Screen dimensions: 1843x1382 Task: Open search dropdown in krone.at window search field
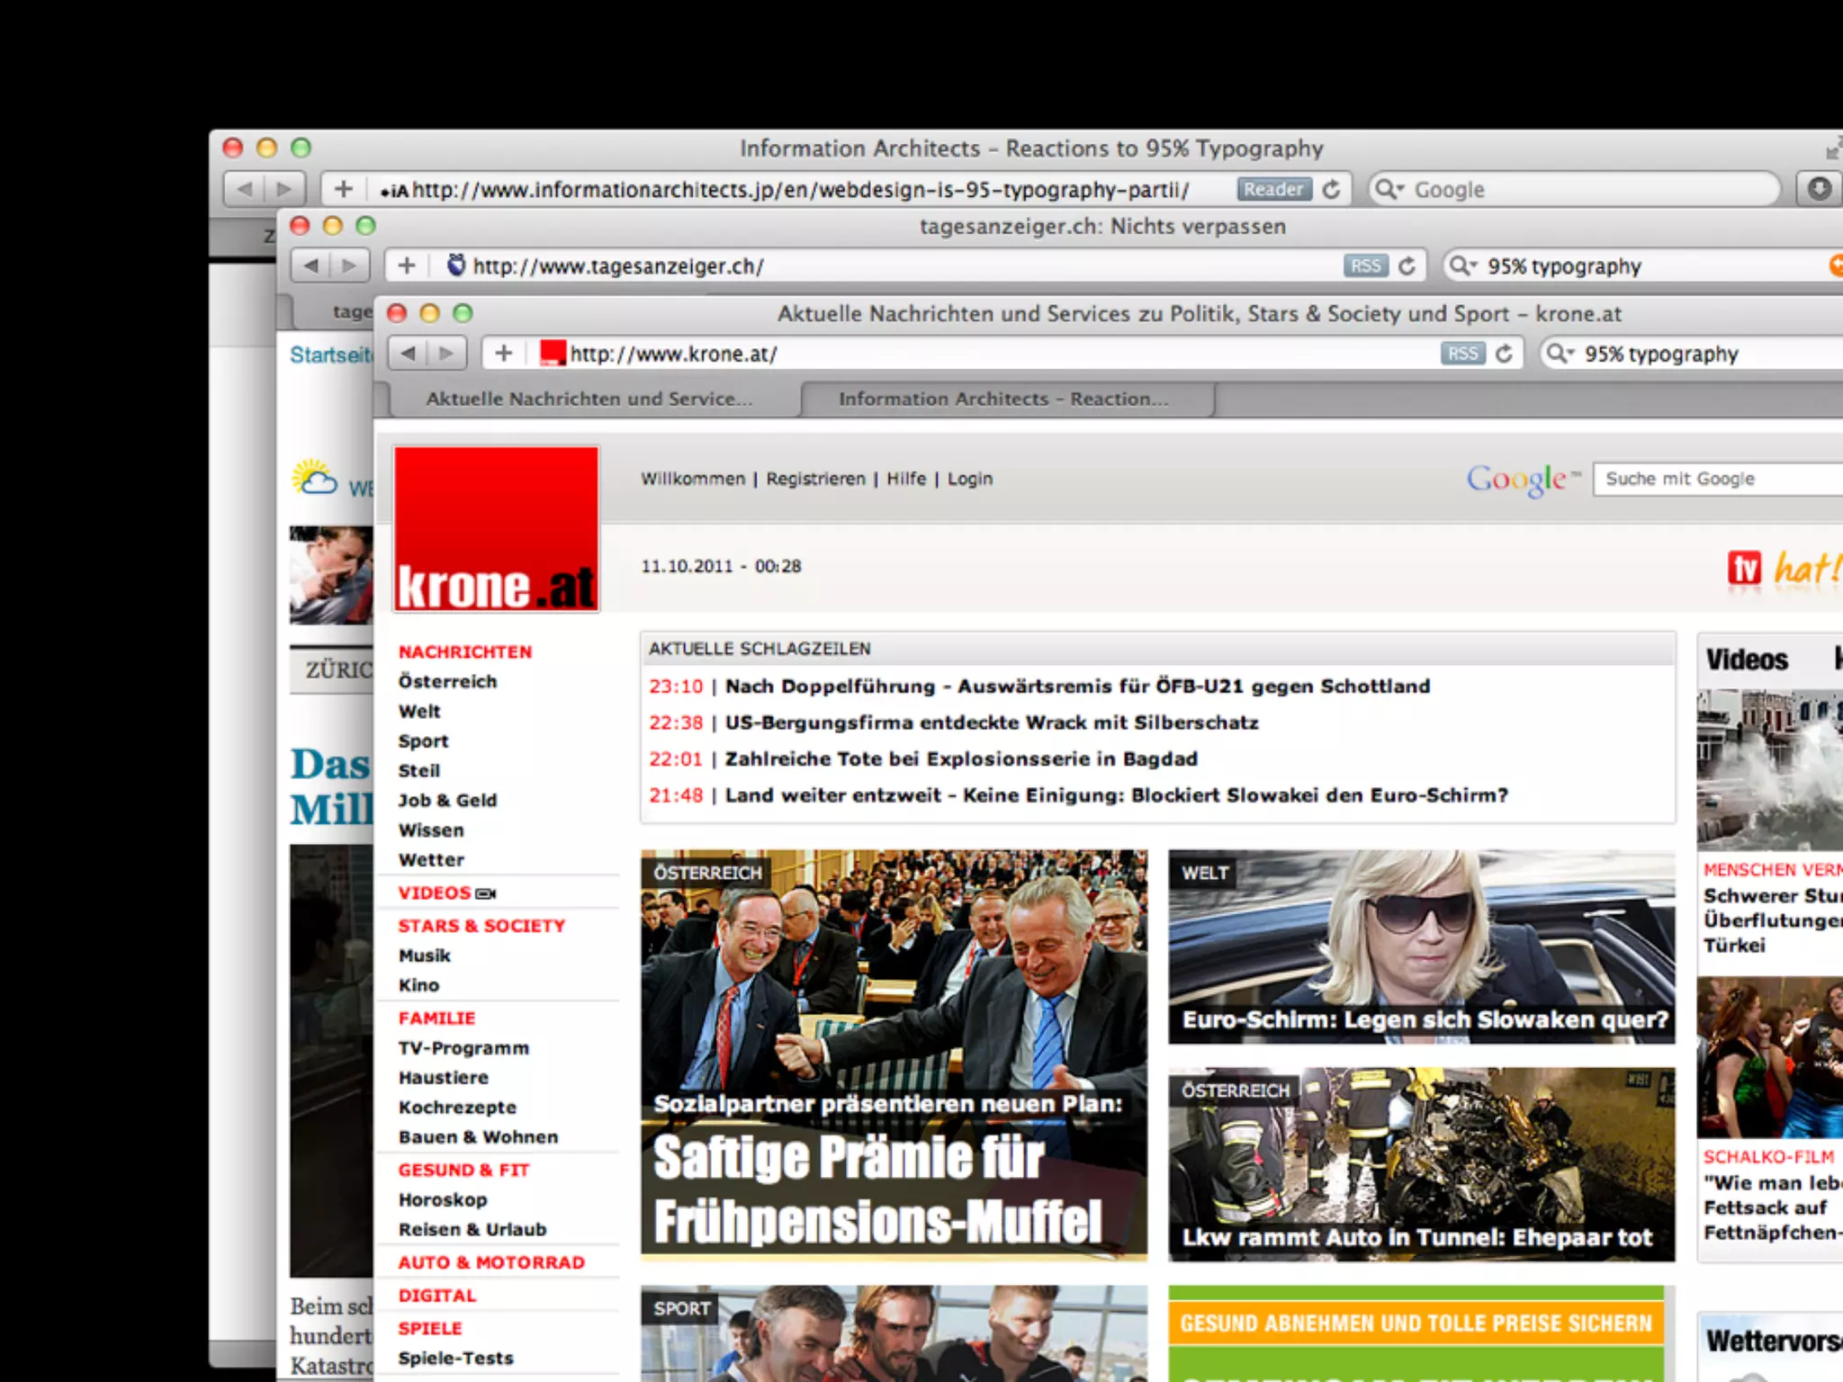[x=1560, y=354]
